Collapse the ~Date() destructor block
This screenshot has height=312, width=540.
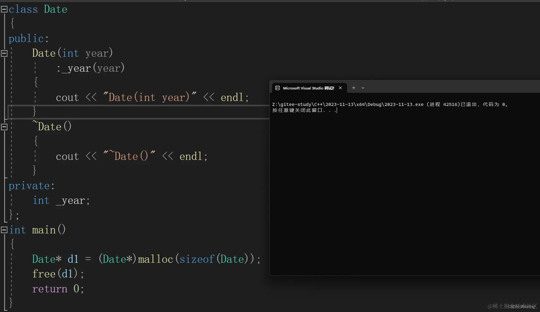[x=4, y=127]
